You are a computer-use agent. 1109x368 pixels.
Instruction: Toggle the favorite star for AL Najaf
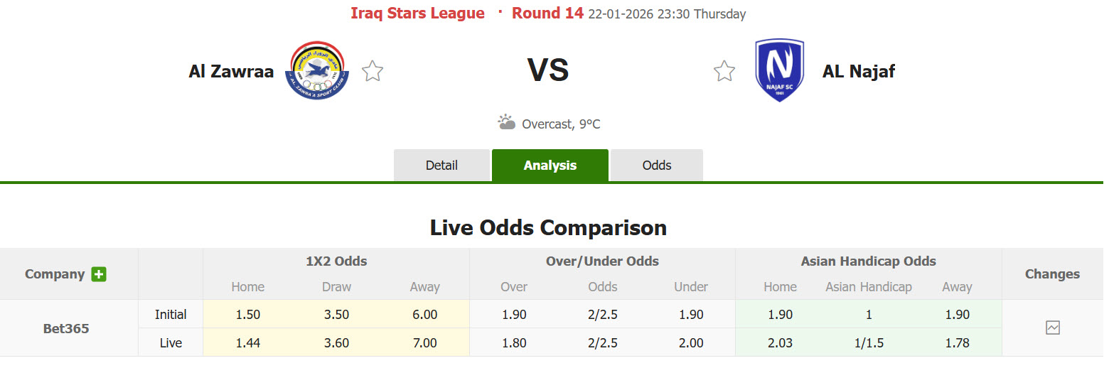(x=724, y=71)
